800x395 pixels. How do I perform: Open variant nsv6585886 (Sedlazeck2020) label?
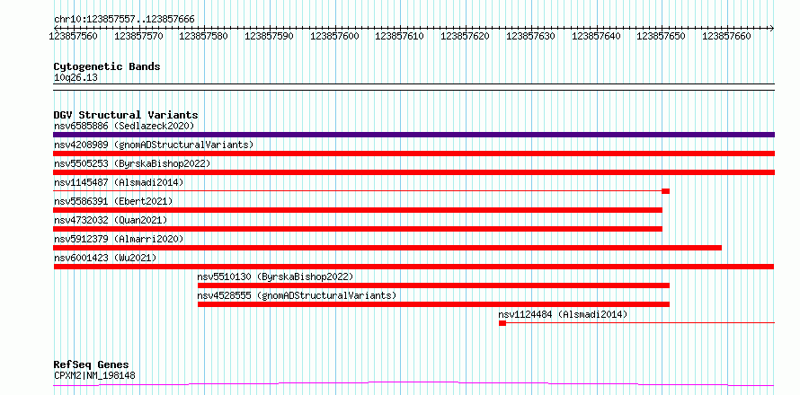point(124,126)
